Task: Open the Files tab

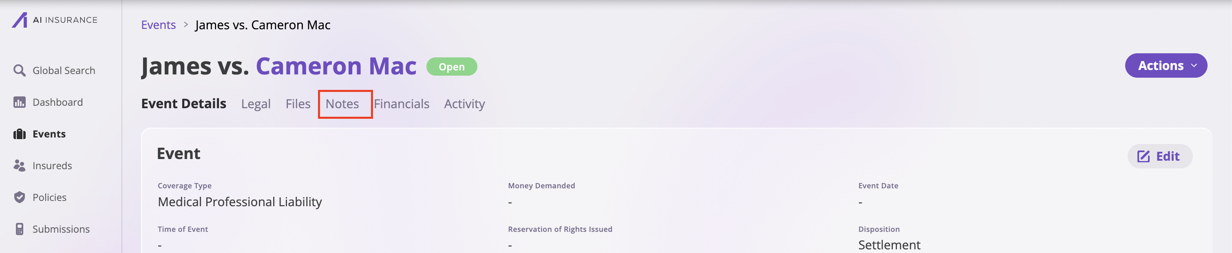Action: pyautogui.click(x=298, y=104)
